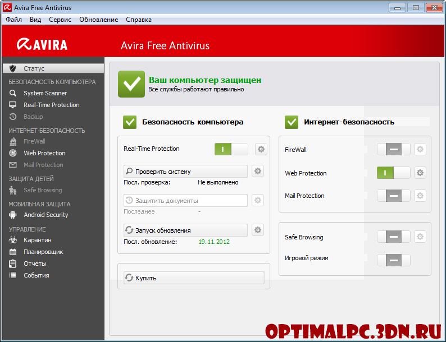Click the Не выполнено last scan status

[x=218, y=183]
